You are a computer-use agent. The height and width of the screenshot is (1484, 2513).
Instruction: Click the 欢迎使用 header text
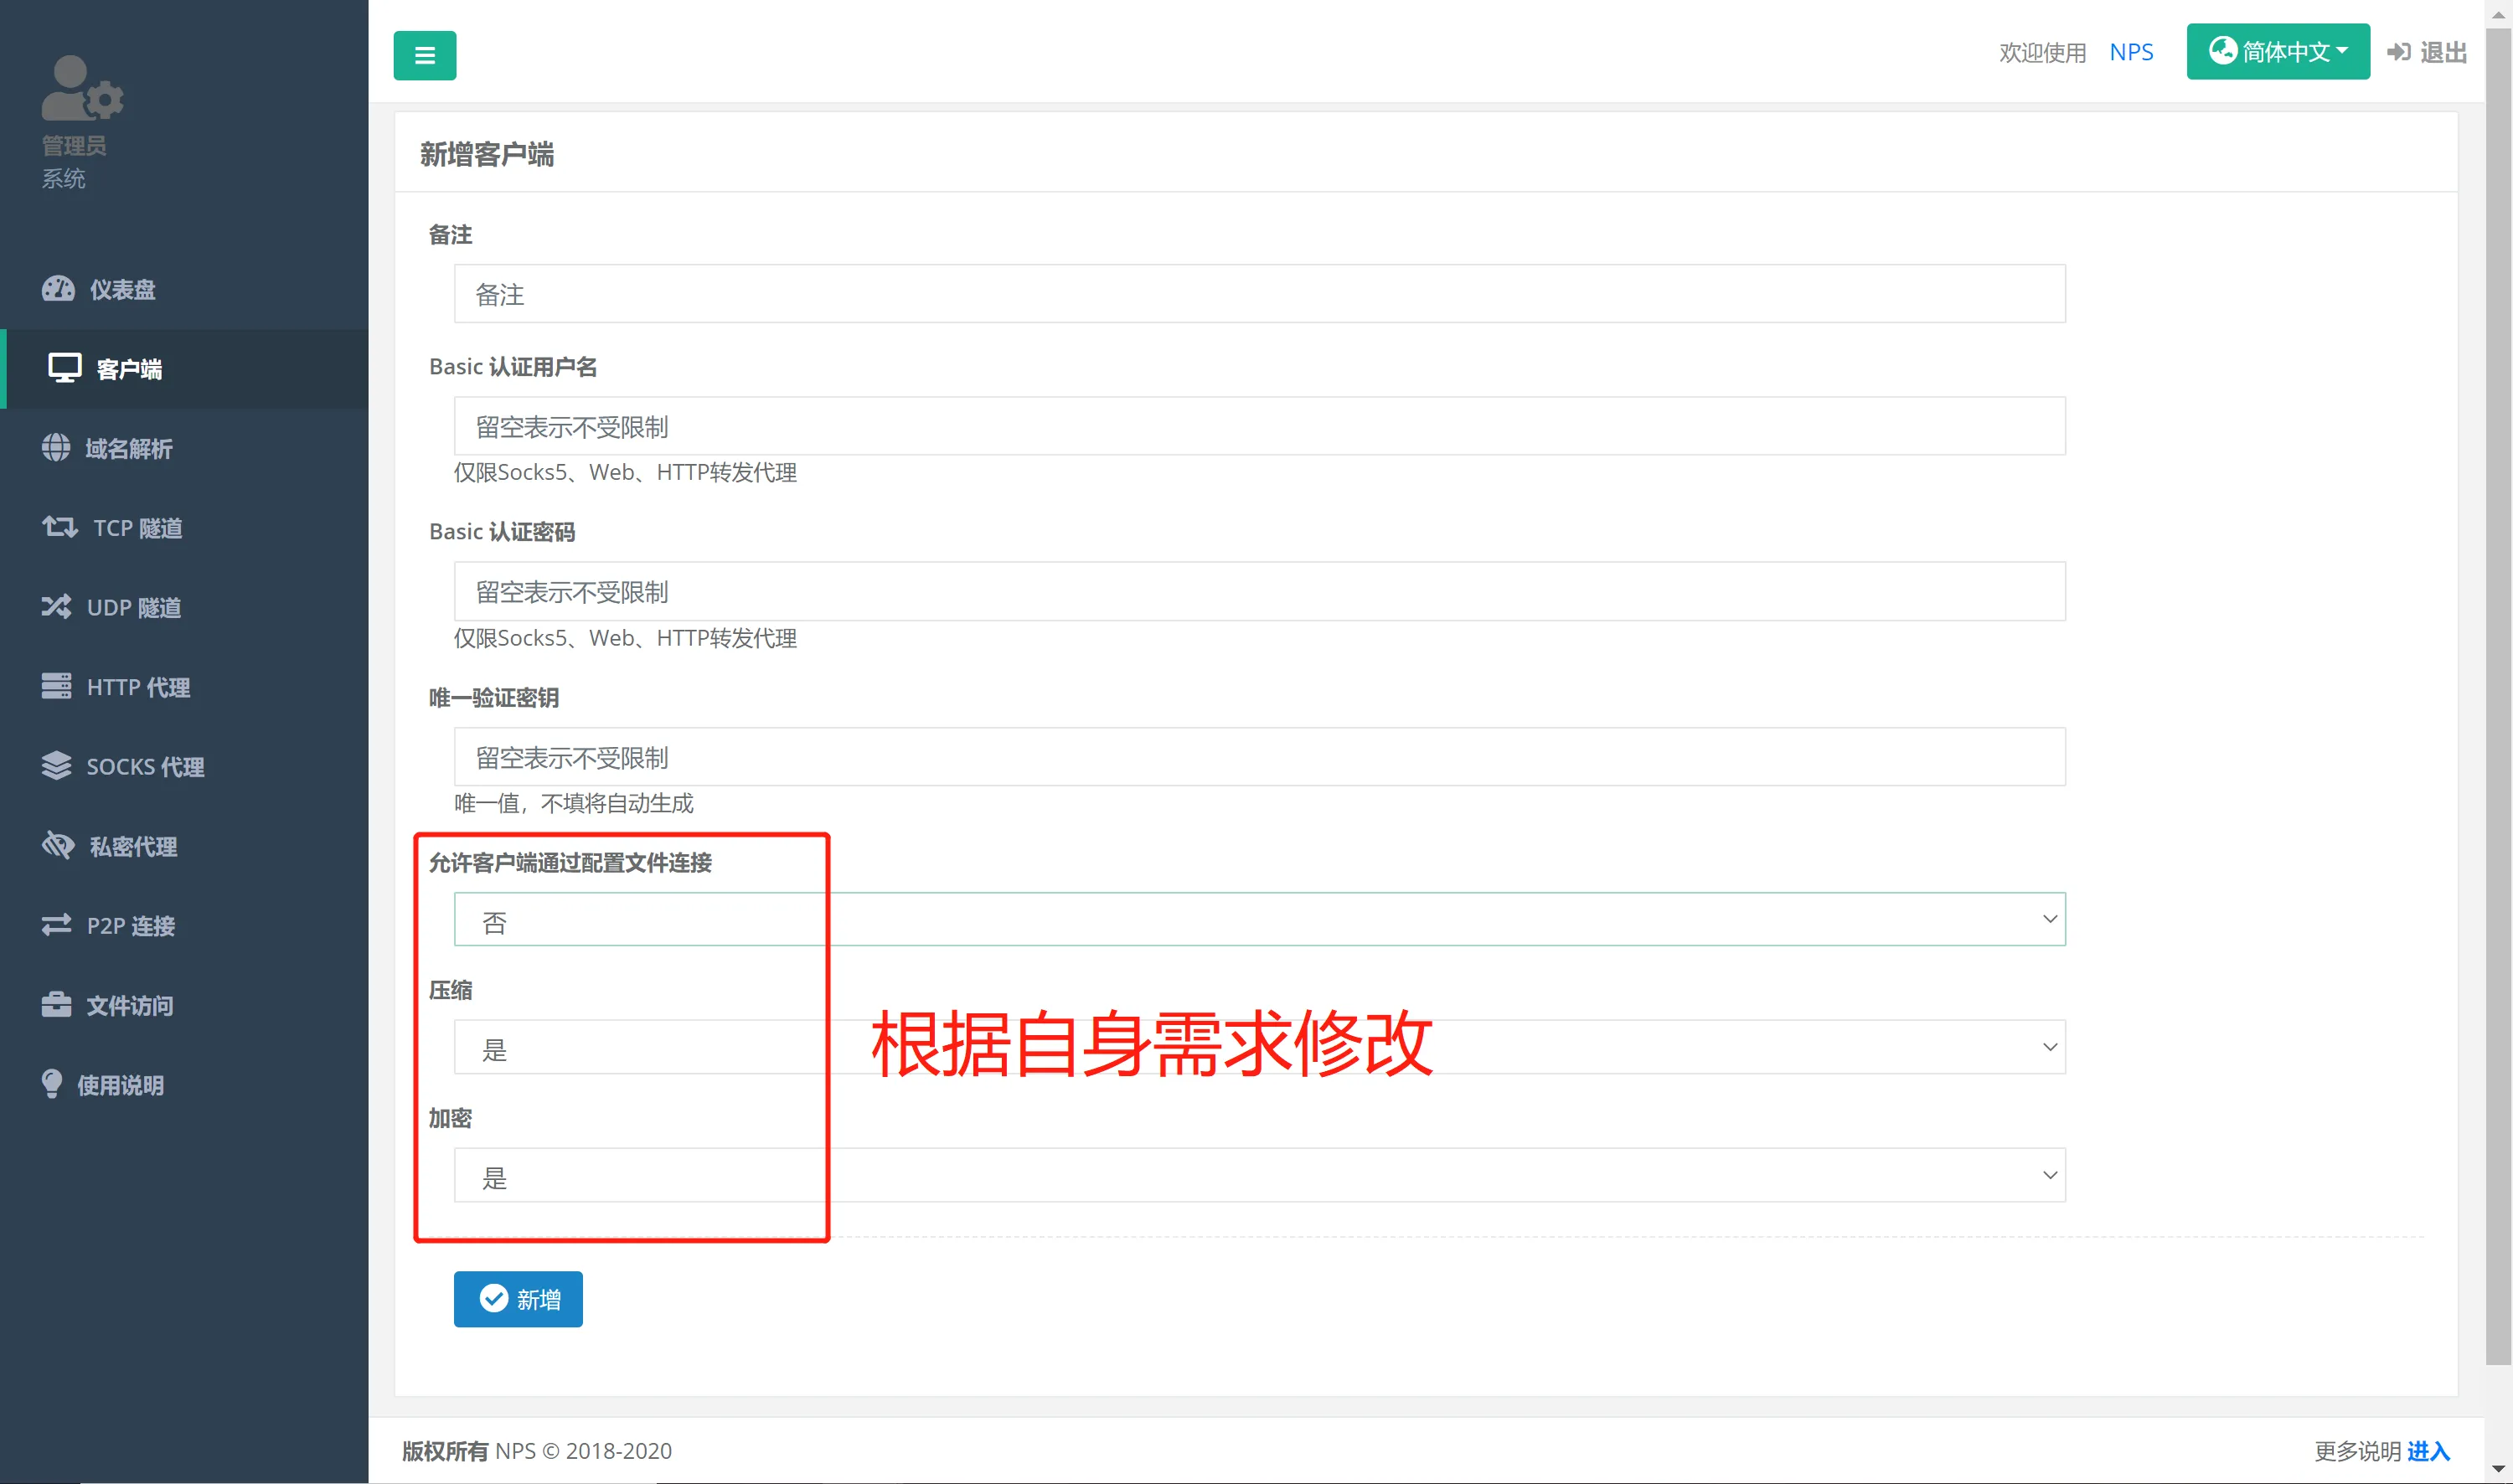click(x=2042, y=52)
